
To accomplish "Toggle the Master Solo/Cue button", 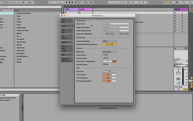I will [x=178, y=79].
